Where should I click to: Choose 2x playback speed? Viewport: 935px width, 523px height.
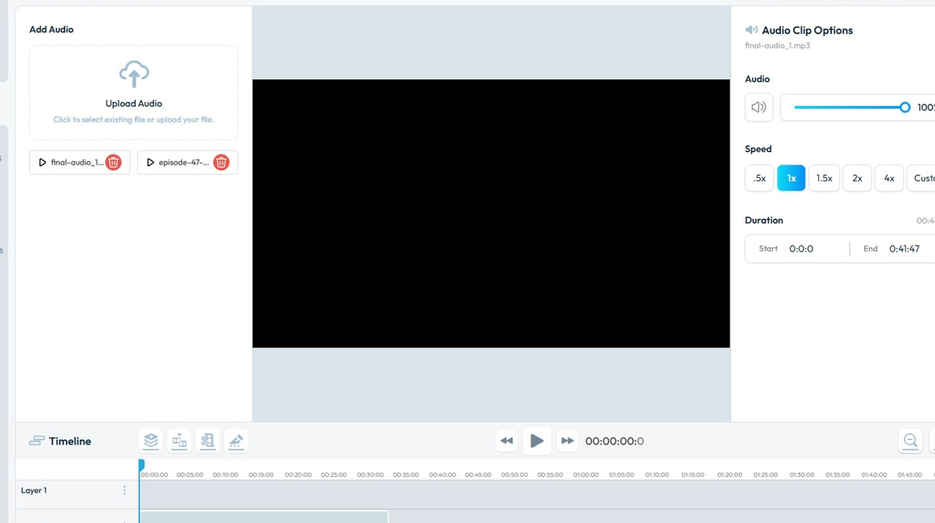[857, 178]
